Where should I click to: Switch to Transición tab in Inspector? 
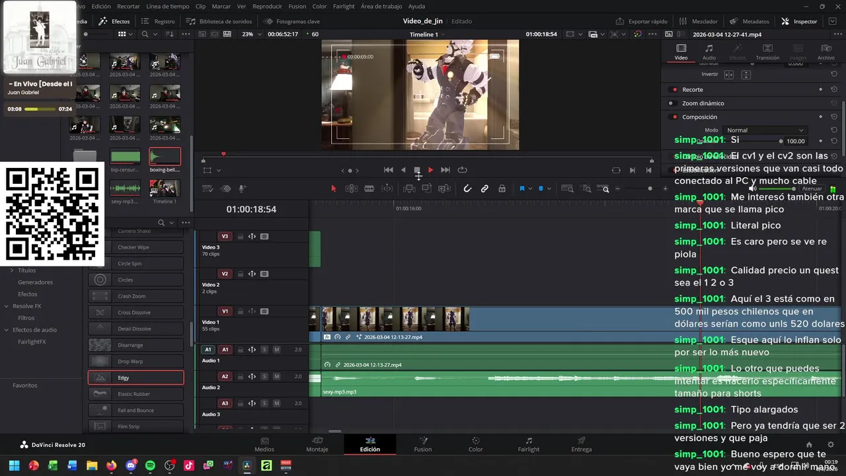(x=767, y=52)
